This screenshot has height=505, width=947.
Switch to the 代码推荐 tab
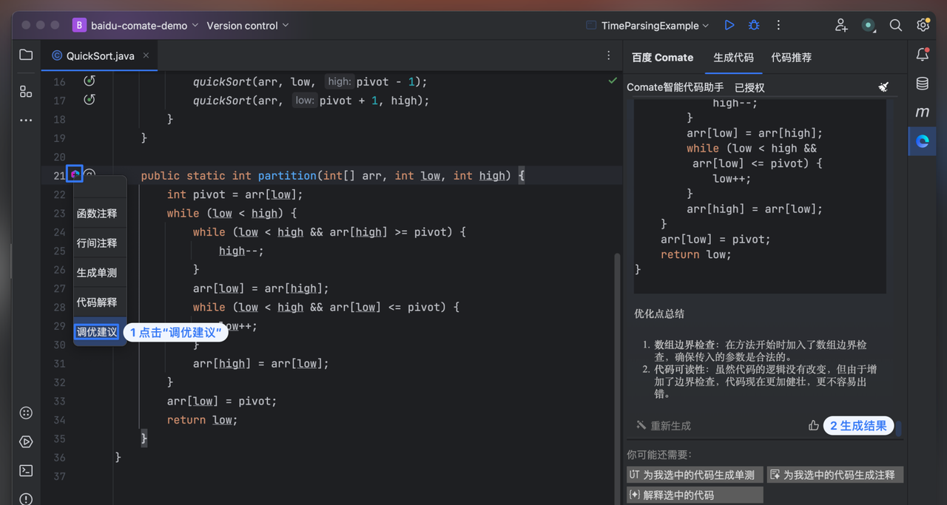(791, 57)
